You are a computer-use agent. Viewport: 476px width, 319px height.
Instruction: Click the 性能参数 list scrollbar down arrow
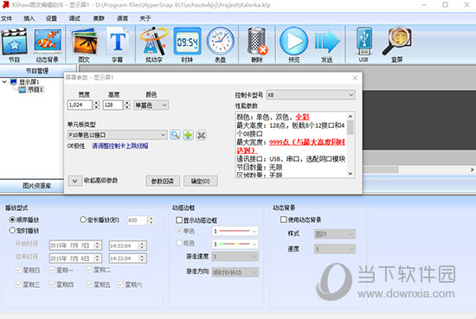[351, 174]
